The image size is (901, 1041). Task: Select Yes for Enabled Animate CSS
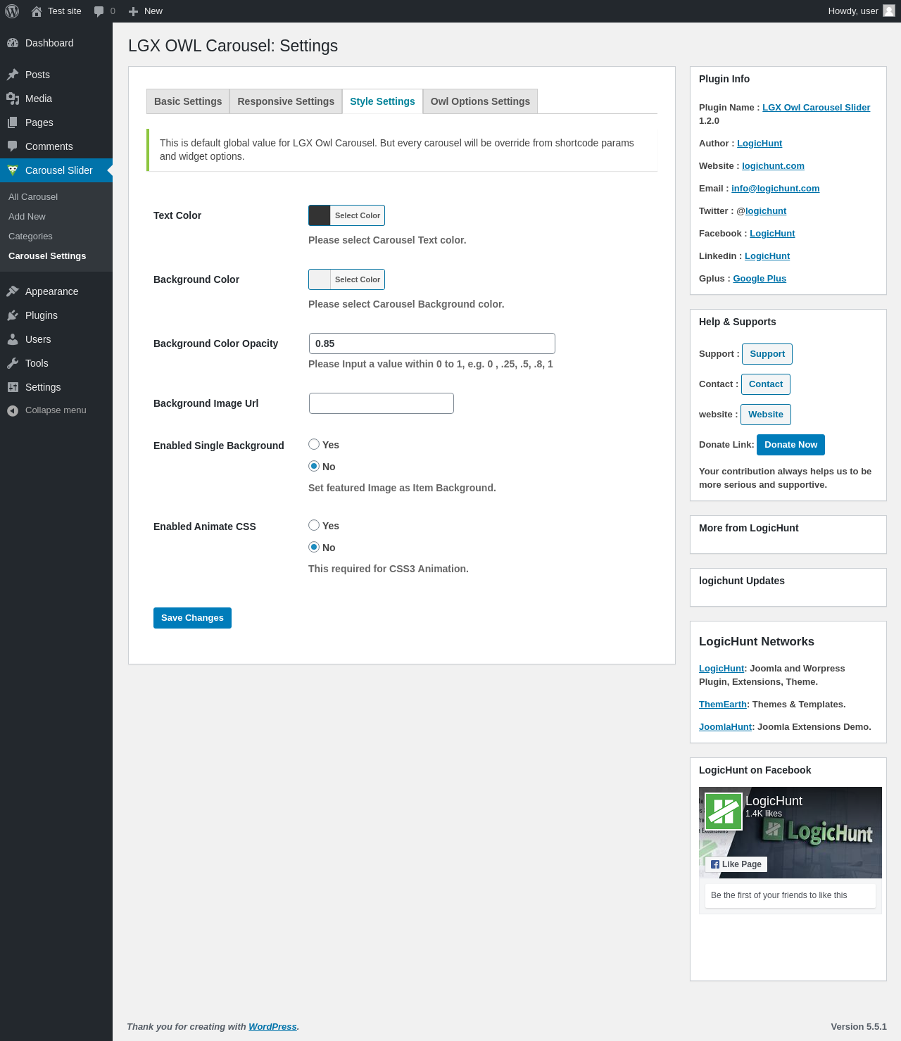(x=314, y=525)
